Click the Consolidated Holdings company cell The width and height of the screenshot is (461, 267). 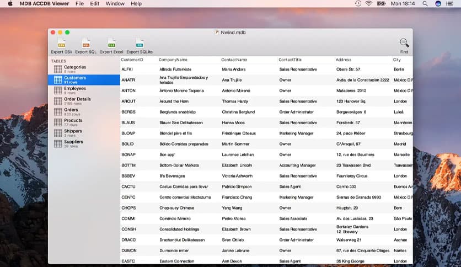tap(179, 229)
